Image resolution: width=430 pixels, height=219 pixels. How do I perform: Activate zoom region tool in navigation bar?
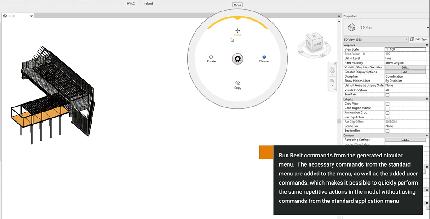[332, 80]
